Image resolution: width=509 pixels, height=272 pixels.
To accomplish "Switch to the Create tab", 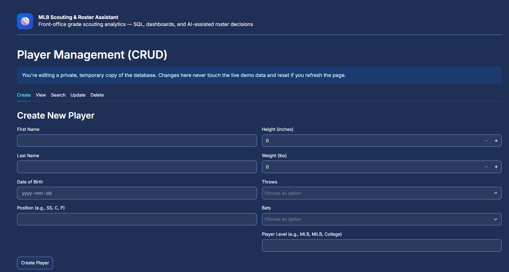I will [x=24, y=95].
